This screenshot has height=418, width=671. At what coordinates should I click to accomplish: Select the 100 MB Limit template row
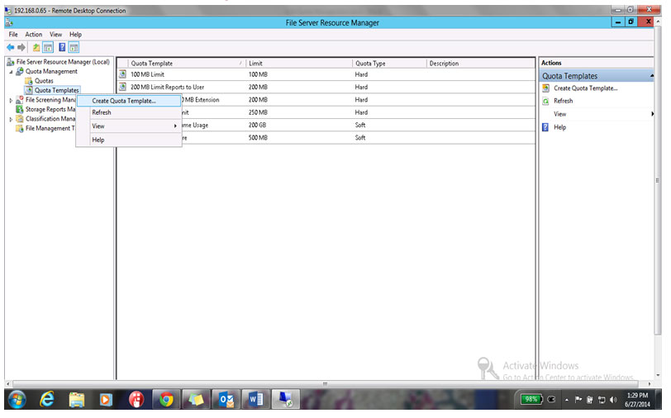tap(326, 74)
